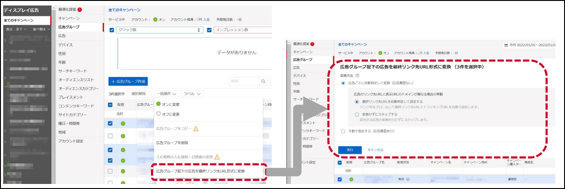Open 年齢 in left screenshot navigation
The image size is (565, 189).
click(62, 62)
